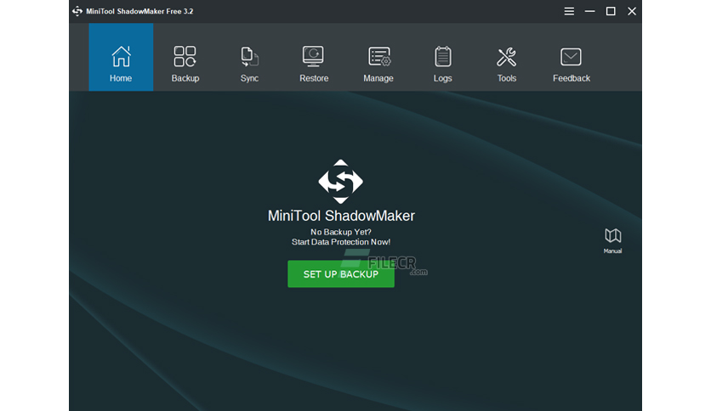Screen dimensions: 711x411
Task: Close the ShadowMaker window
Action: tap(632, 11)
